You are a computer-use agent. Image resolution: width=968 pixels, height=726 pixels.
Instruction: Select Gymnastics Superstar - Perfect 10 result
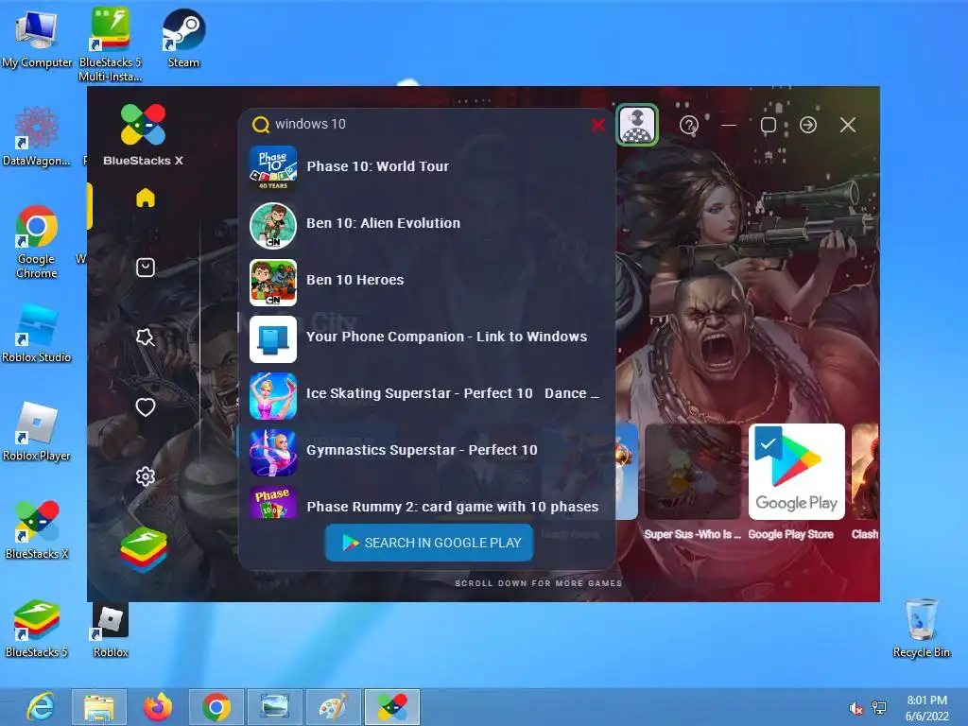pyautogui.click(x=426, y=451)
